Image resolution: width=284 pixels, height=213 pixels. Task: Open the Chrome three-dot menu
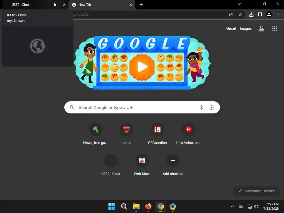coord(278,14)
